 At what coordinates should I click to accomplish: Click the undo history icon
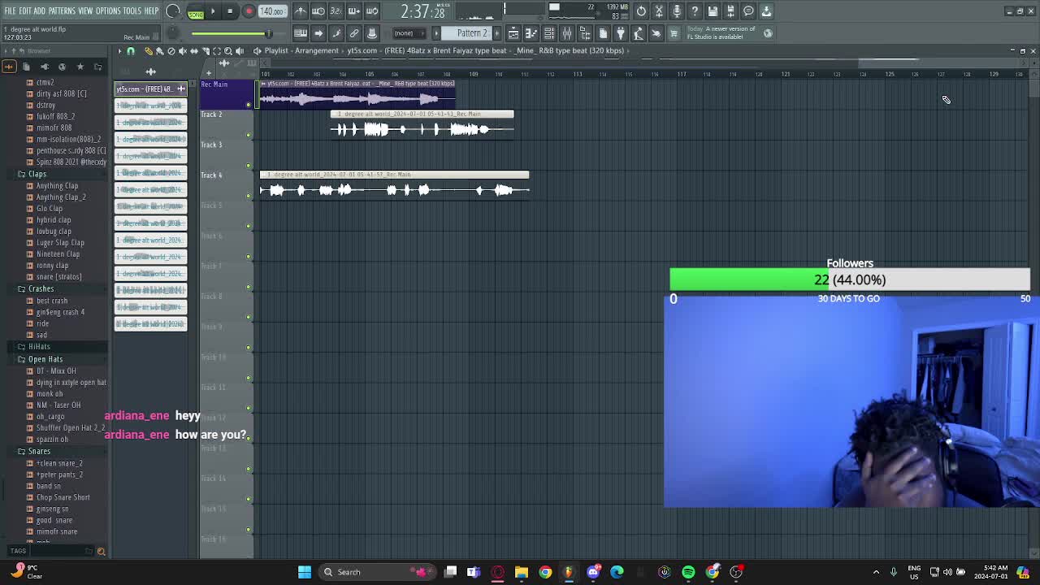pos(641,11)
